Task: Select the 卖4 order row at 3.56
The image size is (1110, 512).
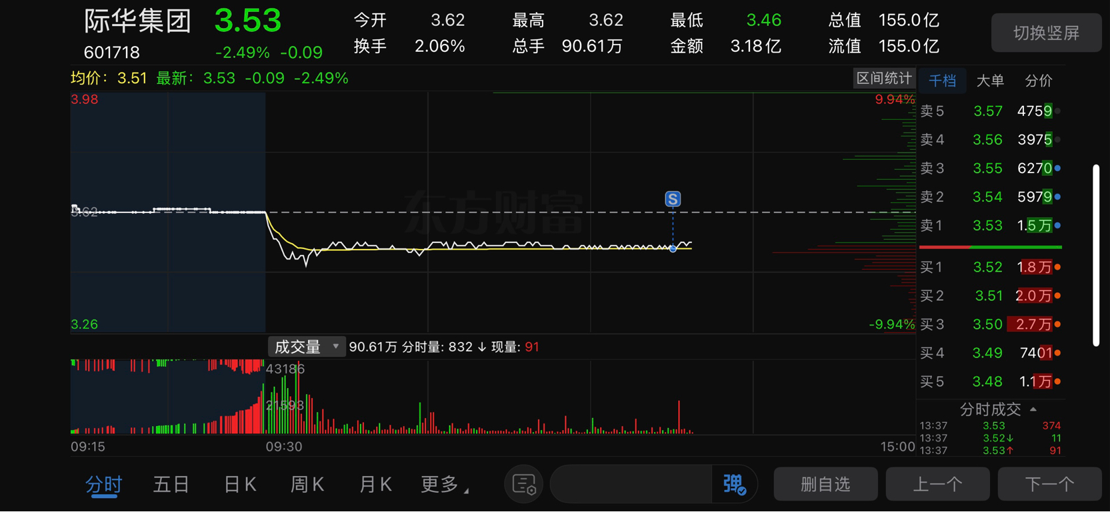Action: (990, 140)
